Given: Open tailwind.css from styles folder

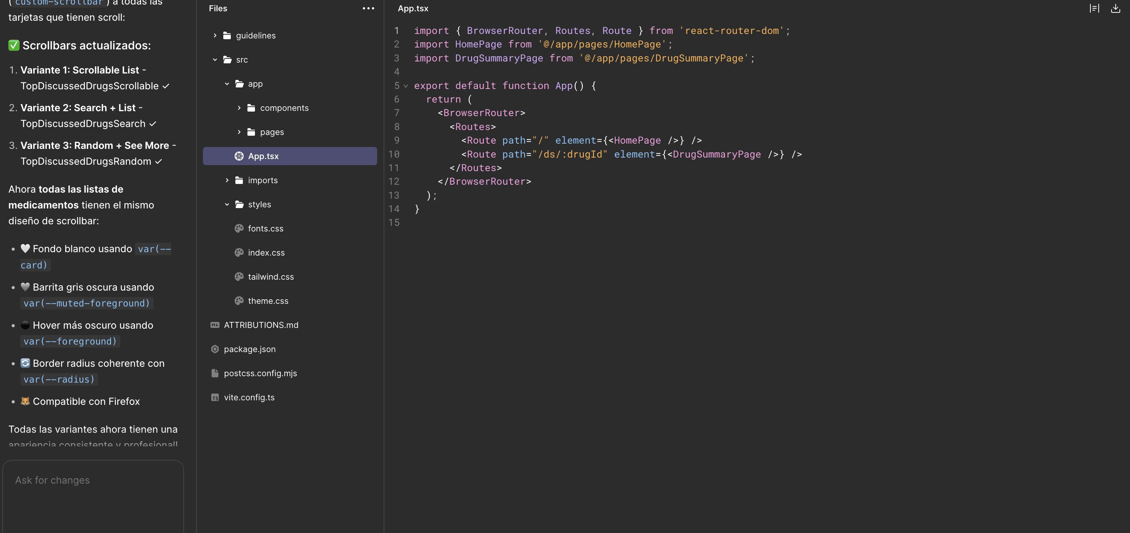Looking at the screenshot, I should point(270,277).
